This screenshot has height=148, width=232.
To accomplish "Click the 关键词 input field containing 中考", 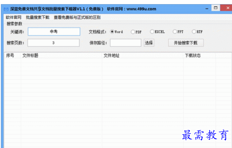I will coord(54,32).
